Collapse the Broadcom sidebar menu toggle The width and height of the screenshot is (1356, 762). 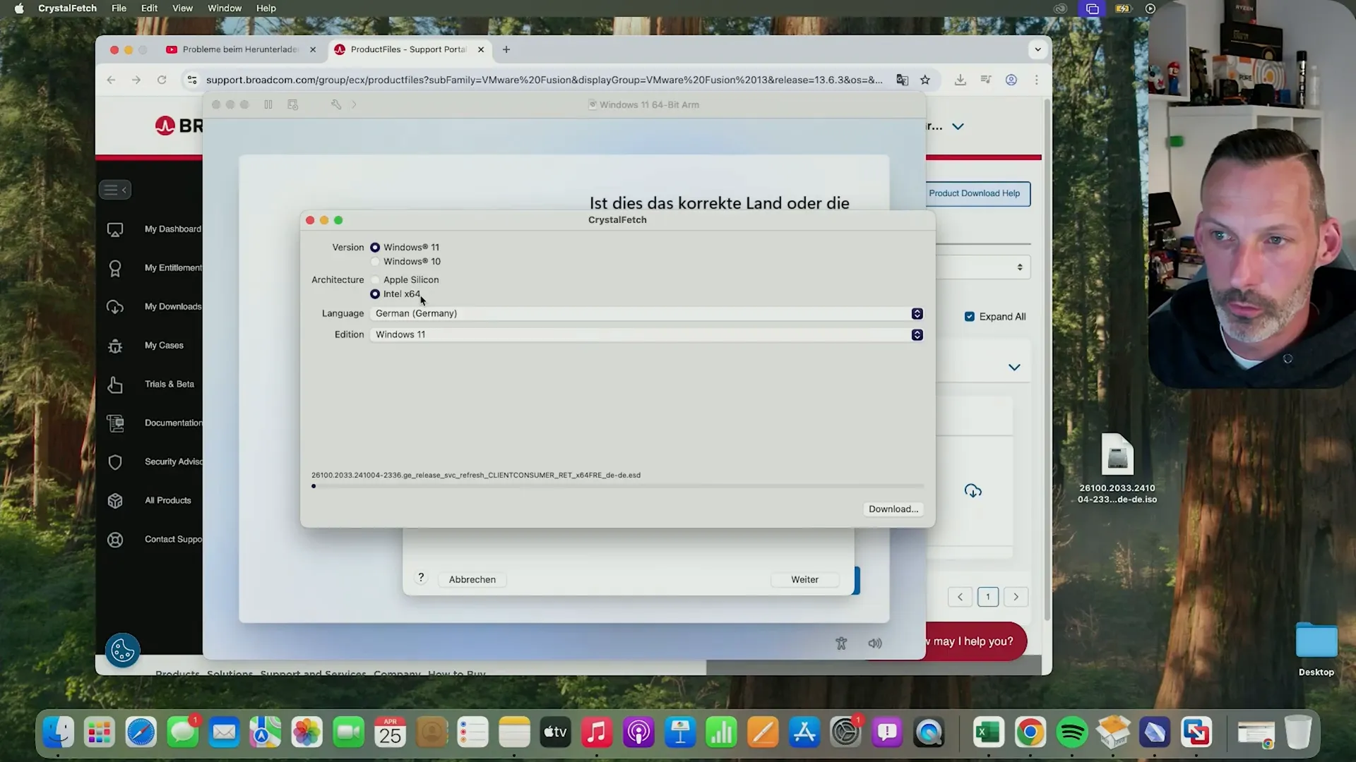pyautogui.click(x=115, y=190)
